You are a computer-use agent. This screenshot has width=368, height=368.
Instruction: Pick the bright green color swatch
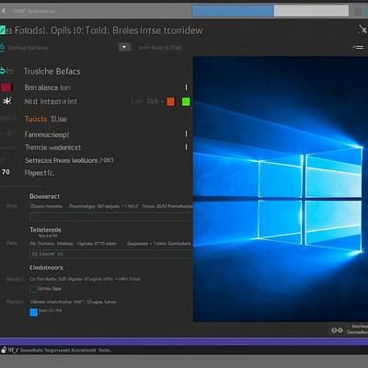pos(186,101)
